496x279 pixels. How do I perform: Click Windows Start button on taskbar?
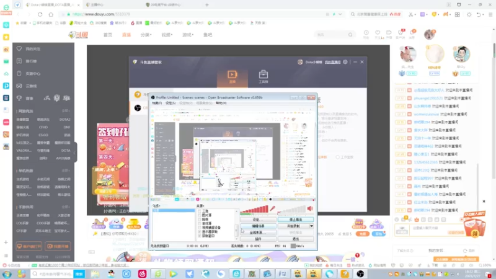tap(7, 274)
